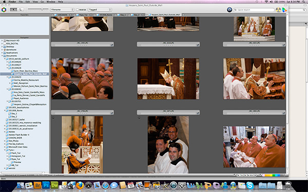Select Adobe Flash Builder 4 folder
Viewport: 308px width, 192px height.
[x=19, y=135]
